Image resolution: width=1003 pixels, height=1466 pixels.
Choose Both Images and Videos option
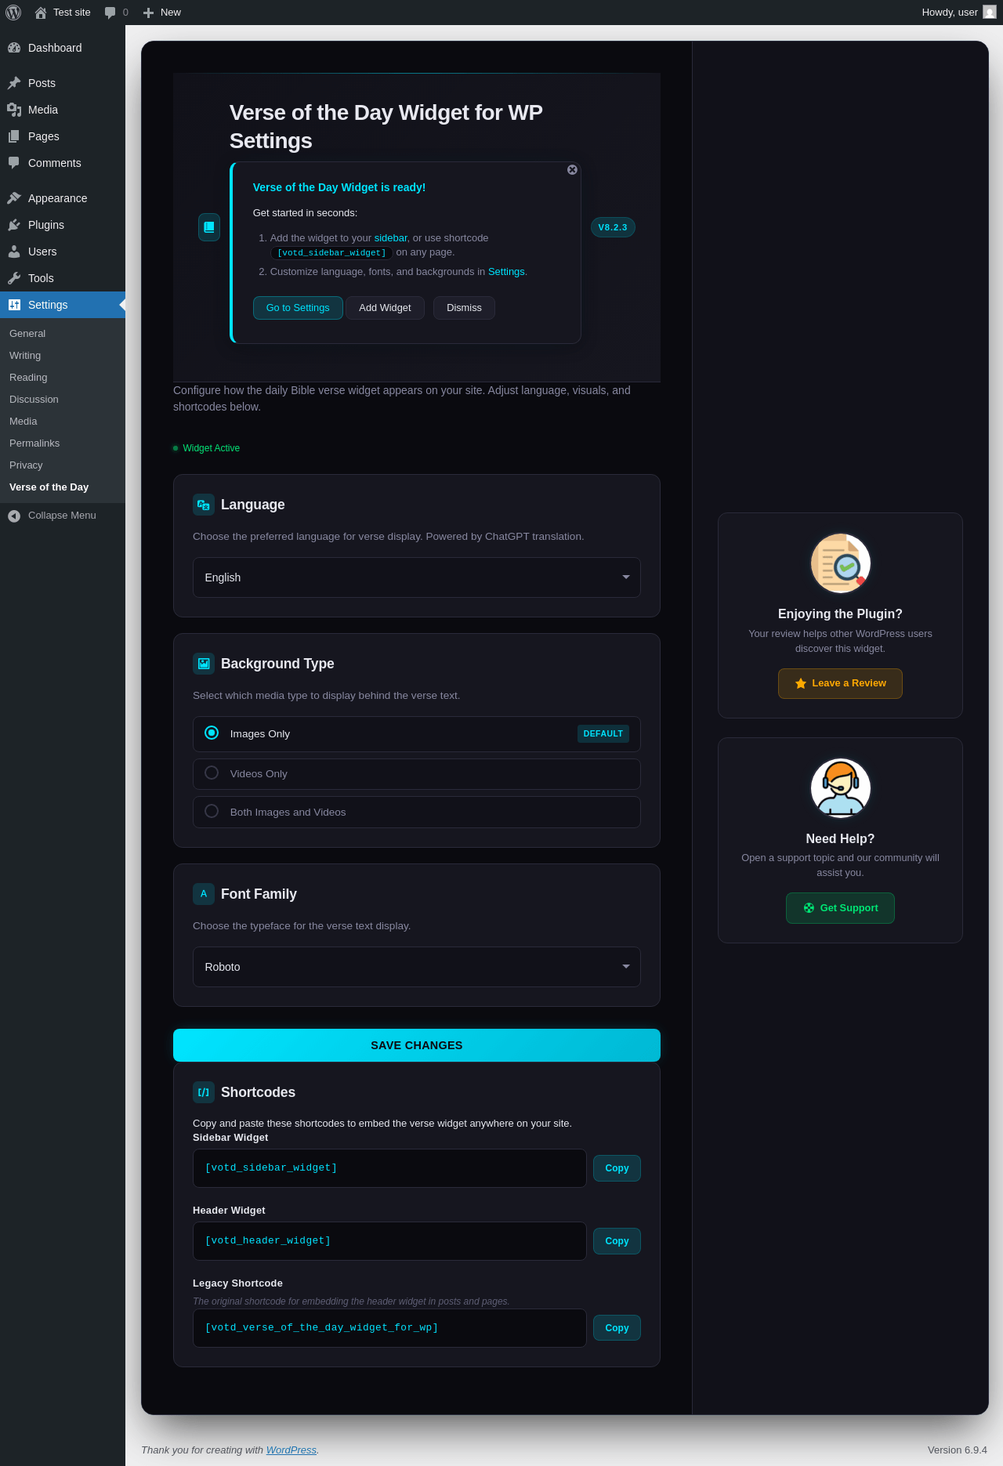[212, 811]
